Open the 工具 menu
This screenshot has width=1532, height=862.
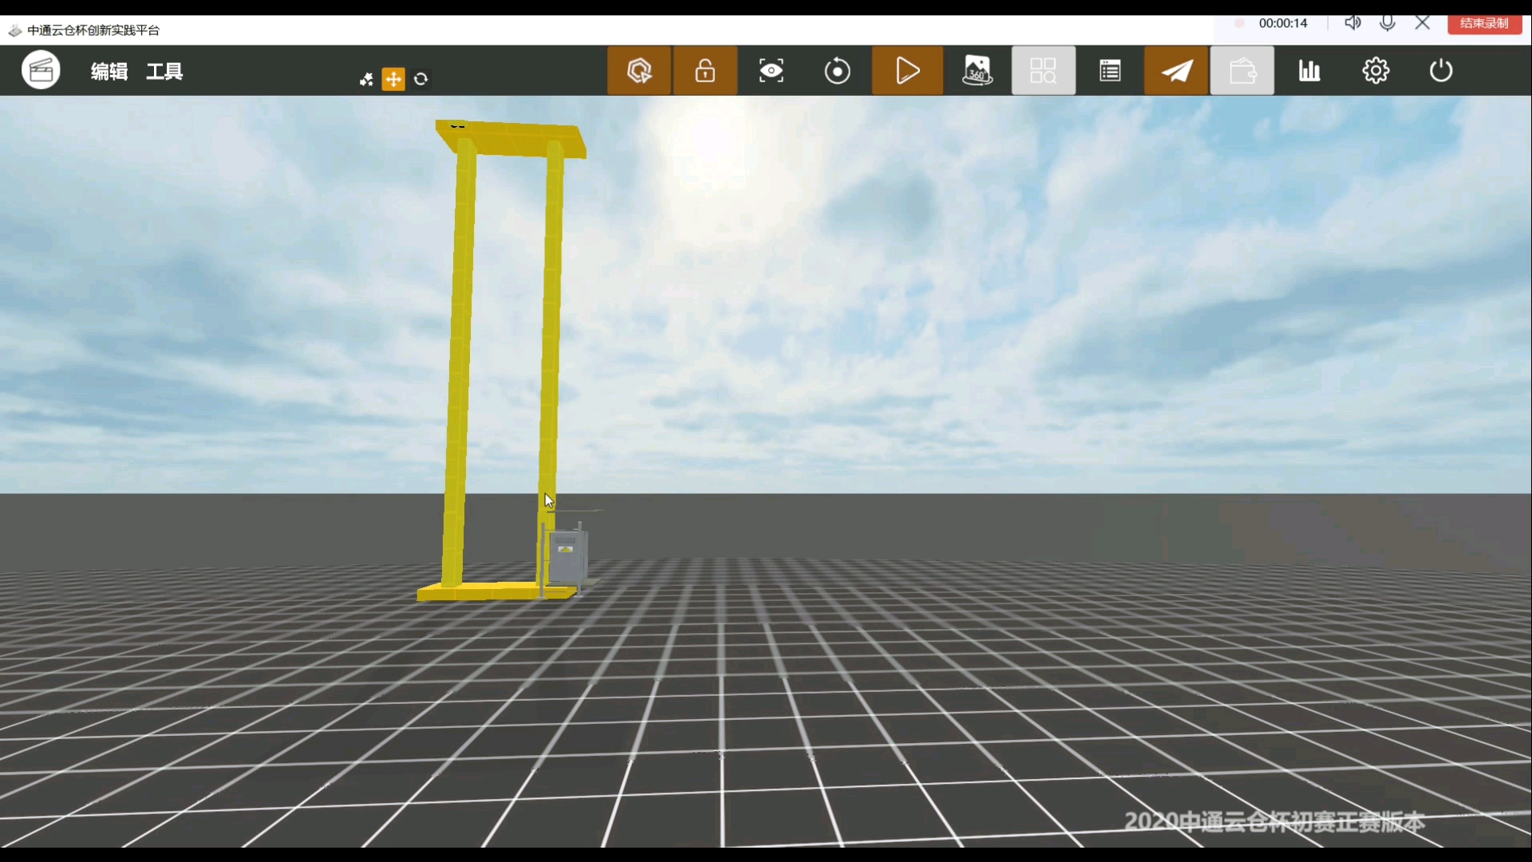point(164,72)
